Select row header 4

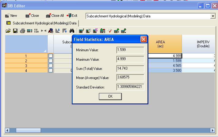click(26, 70)
